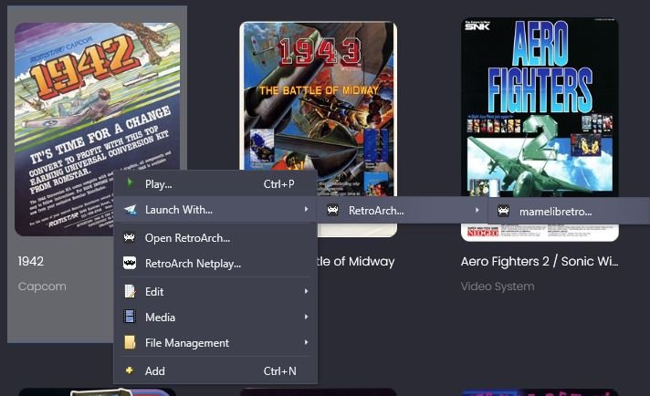Choose Play... from the context menu
This screenshot has width=650, height=396.
pos(215,183)
